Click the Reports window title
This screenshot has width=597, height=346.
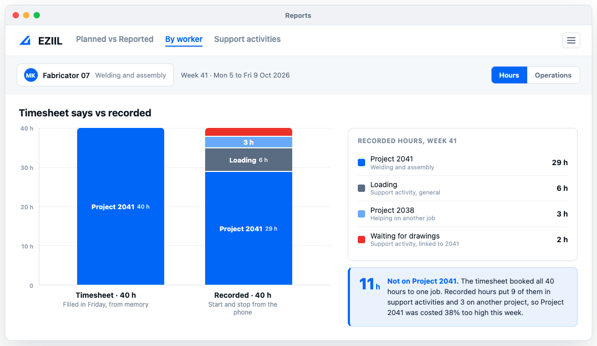(x=298, y=15)
